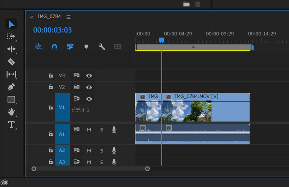
Task: Enable voice-over record on A1
Action: (114, 130)
